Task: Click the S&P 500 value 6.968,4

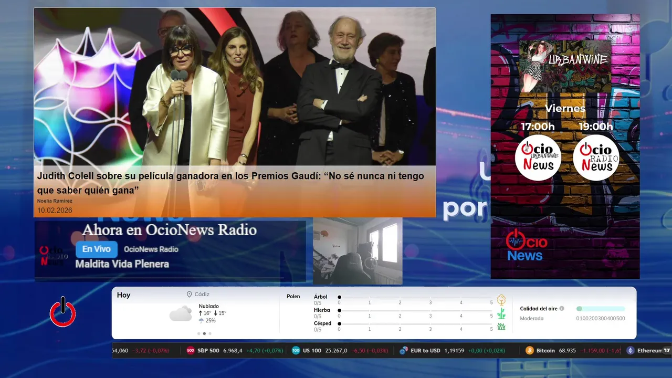Action: click(x=233, y=351)
